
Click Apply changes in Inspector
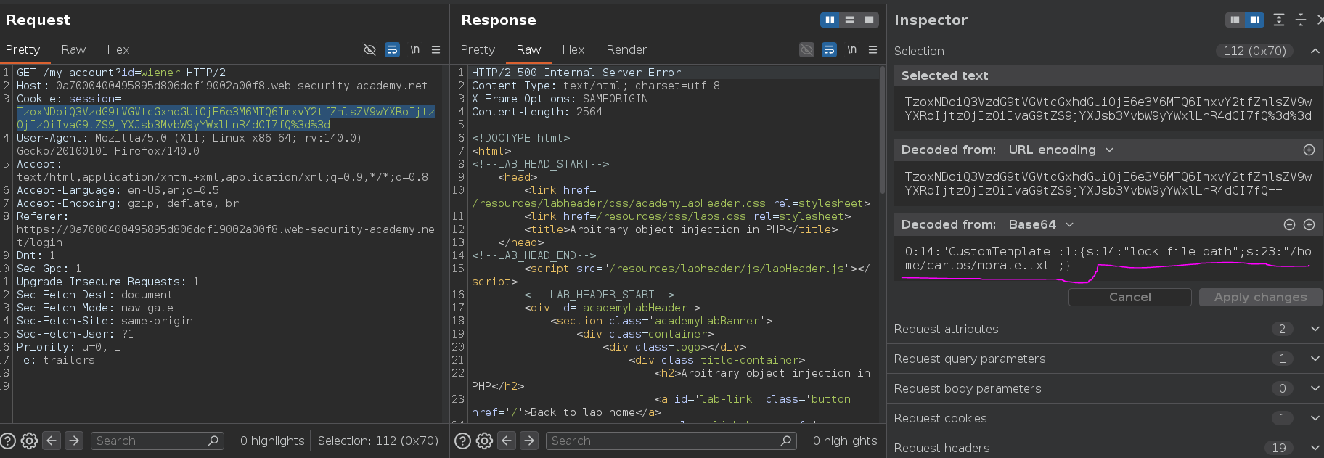[1260, 297]
